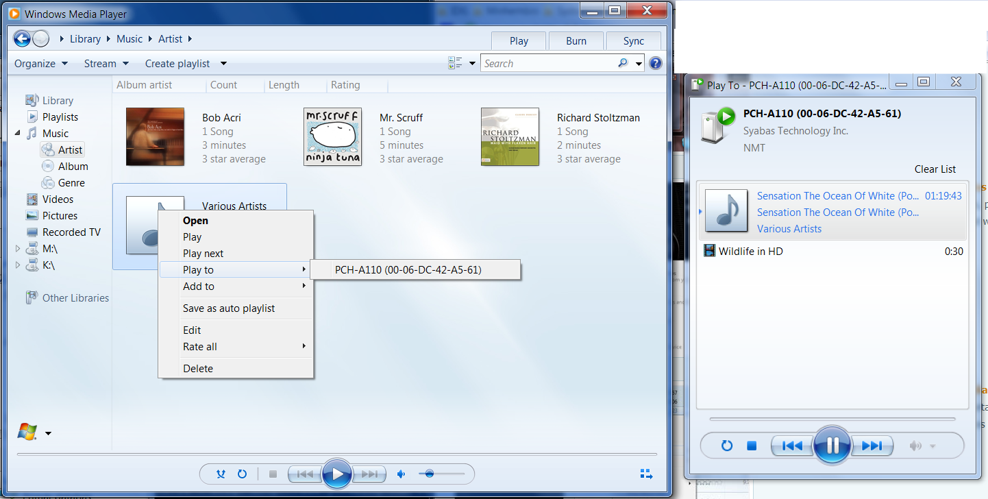Click the View options icon beside Search
988x499 pixels.
click(x=455, y=63)
